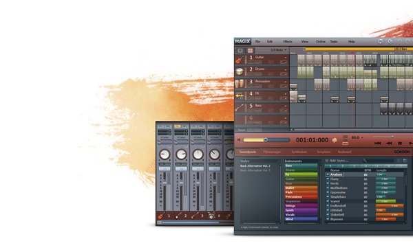The width and height of the screenshot is (413, 252).
Task: Select the Percussions instrument category
Action: coord(301,197)
